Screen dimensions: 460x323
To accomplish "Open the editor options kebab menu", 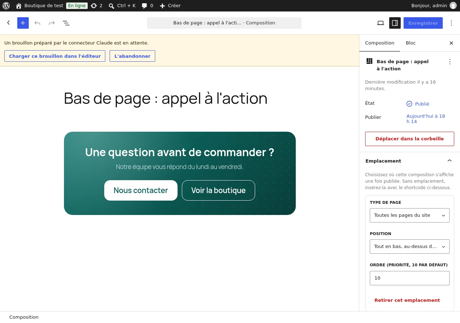I will (451, 23).
